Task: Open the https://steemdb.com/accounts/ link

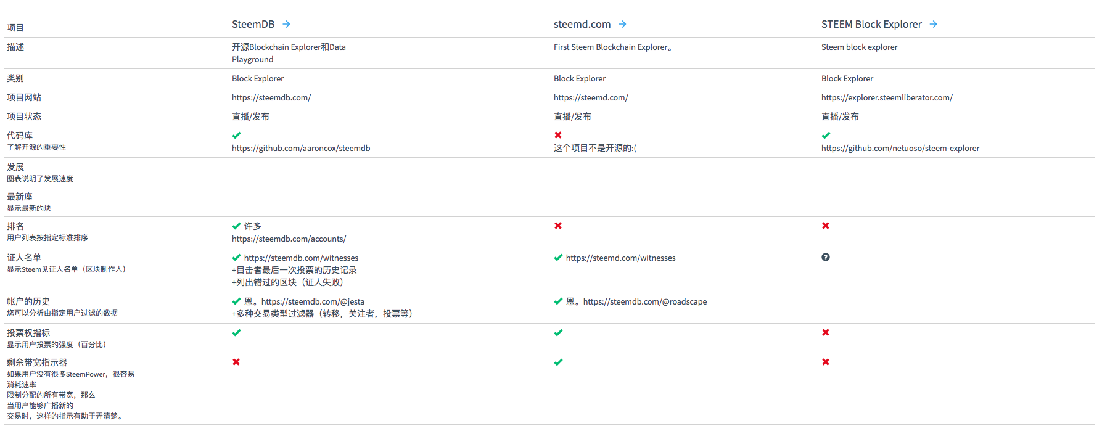Action: tap(289, 239)
